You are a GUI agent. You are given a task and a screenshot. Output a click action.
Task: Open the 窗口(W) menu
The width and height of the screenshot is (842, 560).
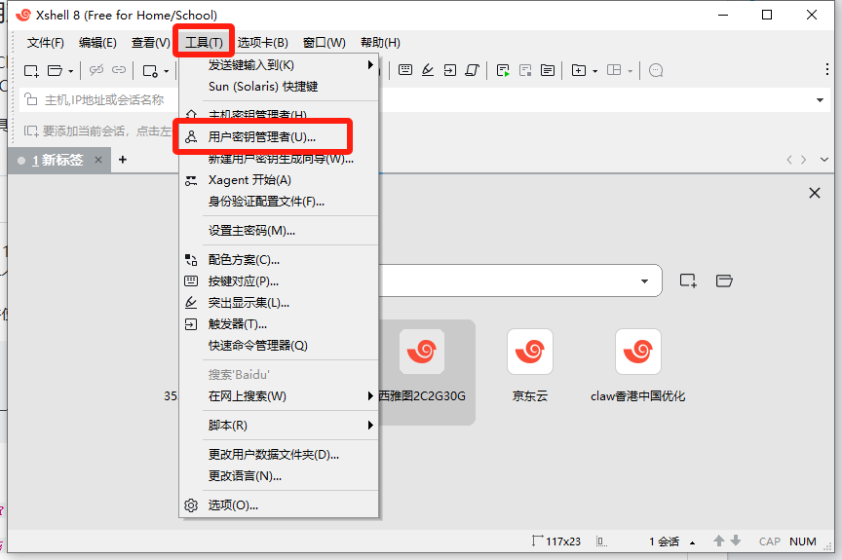[x=325, y=43]
